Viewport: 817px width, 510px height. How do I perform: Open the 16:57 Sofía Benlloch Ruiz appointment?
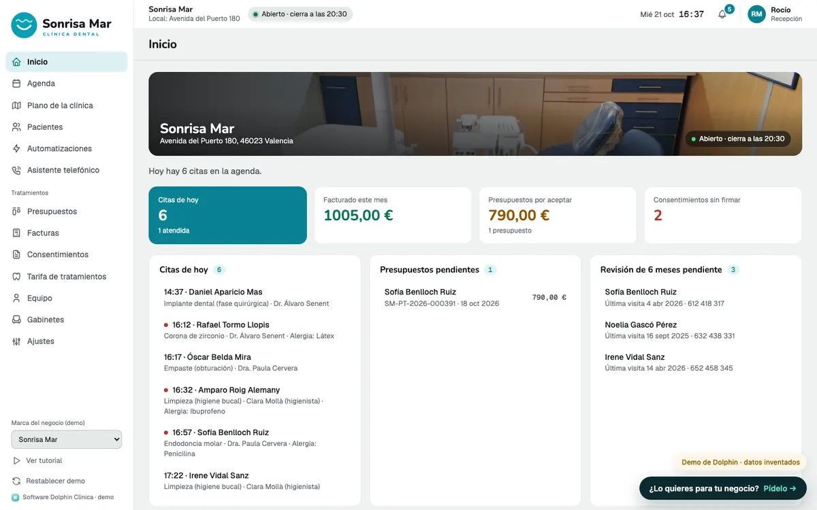click(255, 443)
